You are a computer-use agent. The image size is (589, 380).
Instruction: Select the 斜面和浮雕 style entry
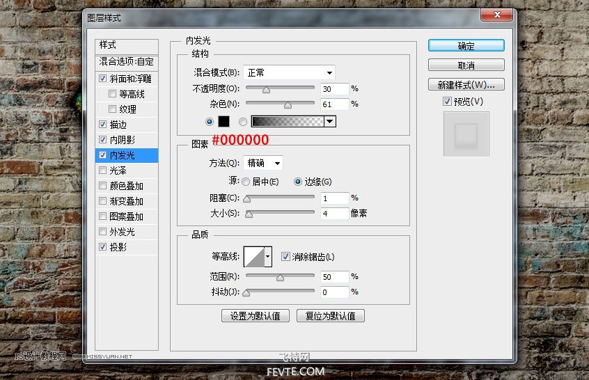click(130, 79)
